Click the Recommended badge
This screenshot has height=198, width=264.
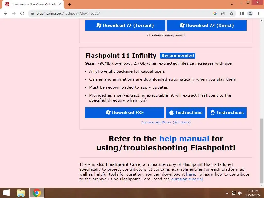(178, 56)
